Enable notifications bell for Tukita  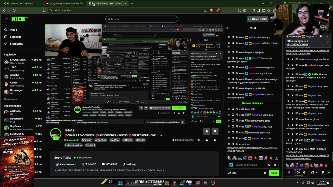(207, 131)
